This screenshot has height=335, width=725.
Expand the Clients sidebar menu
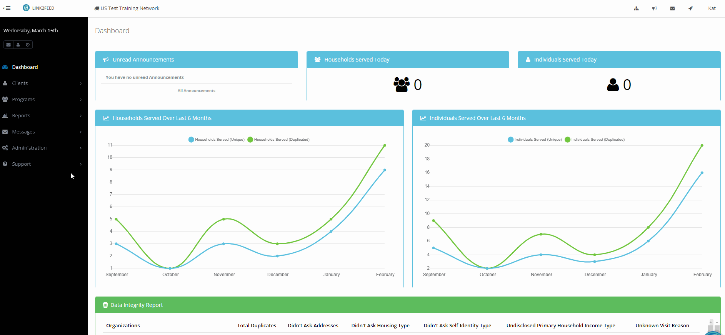tap(20, 83)
